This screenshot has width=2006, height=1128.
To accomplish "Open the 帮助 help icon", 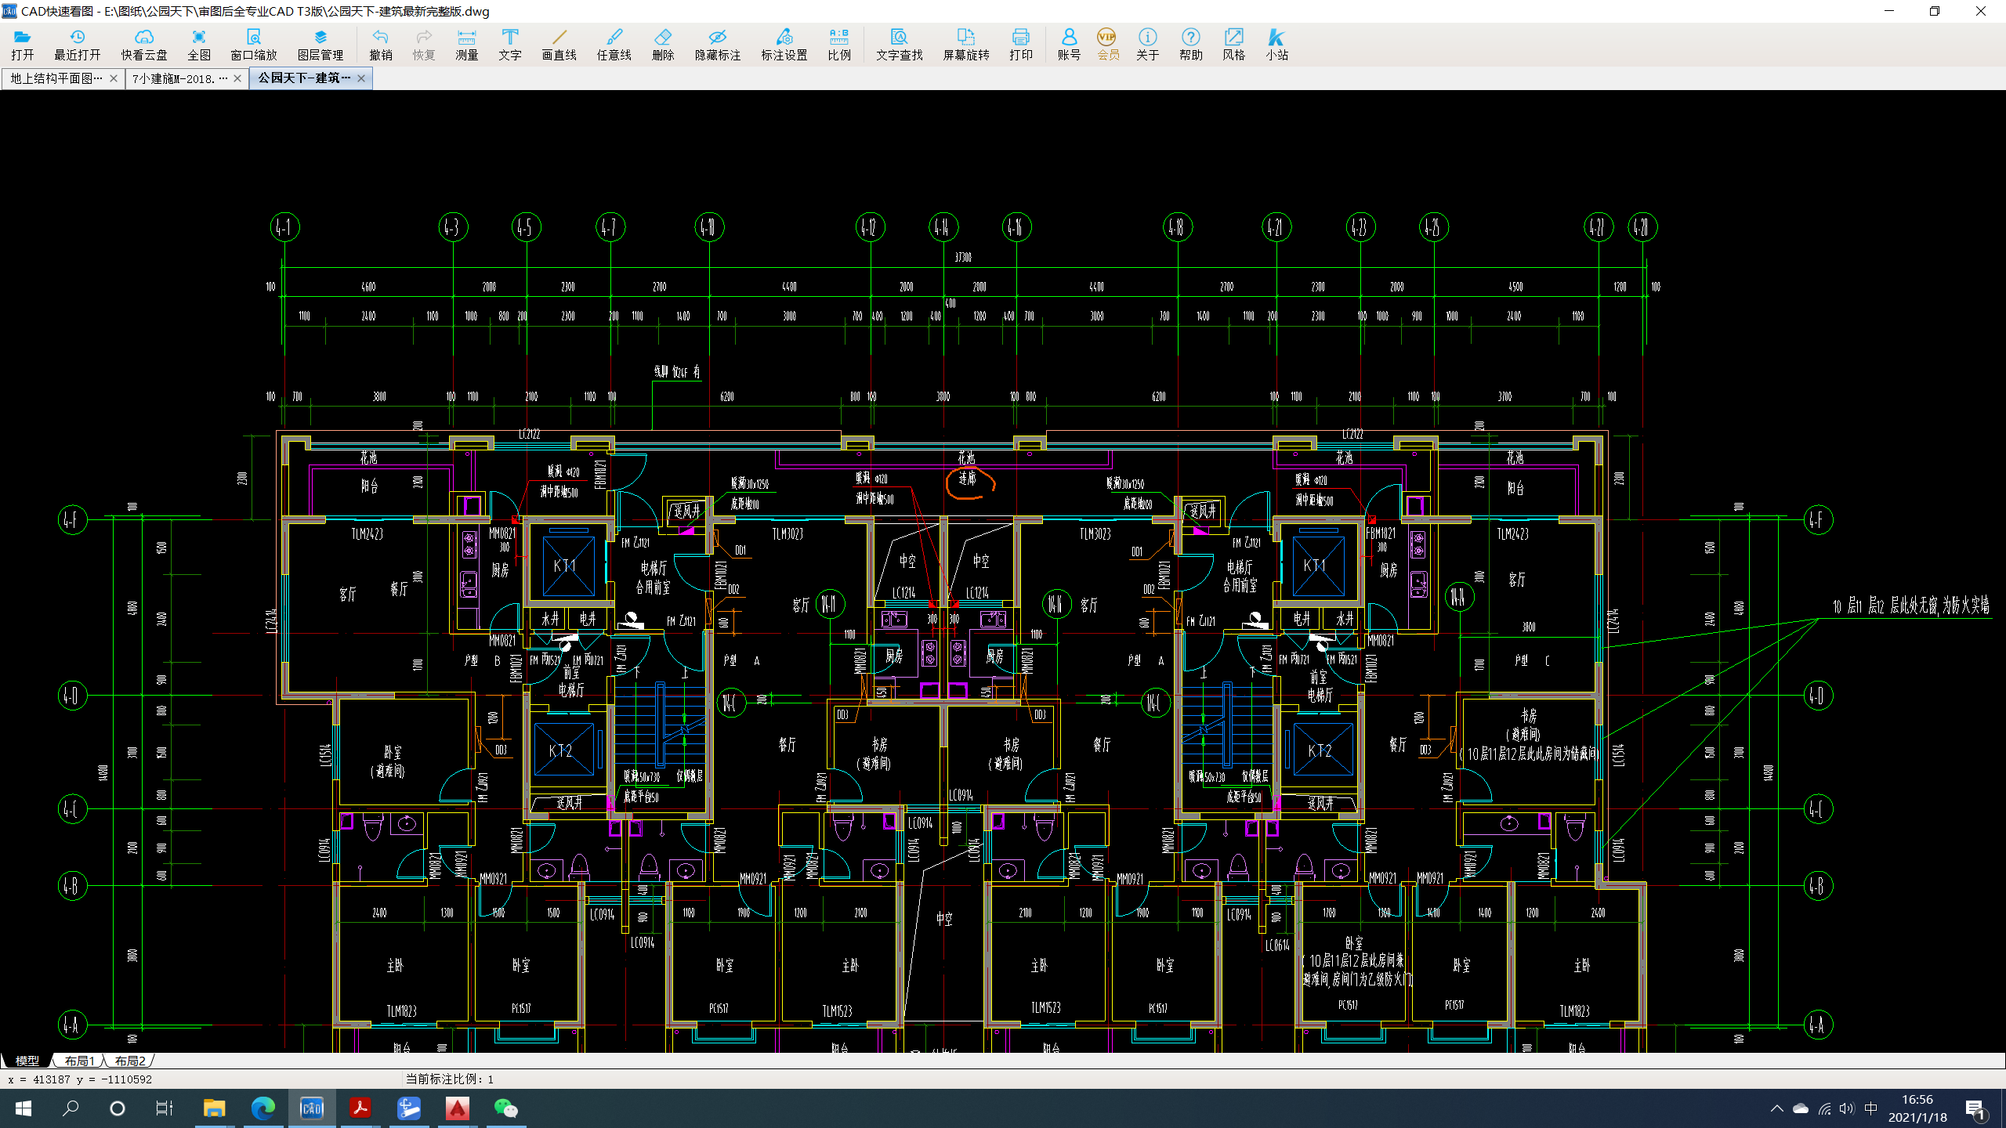I will (1191, 45).
